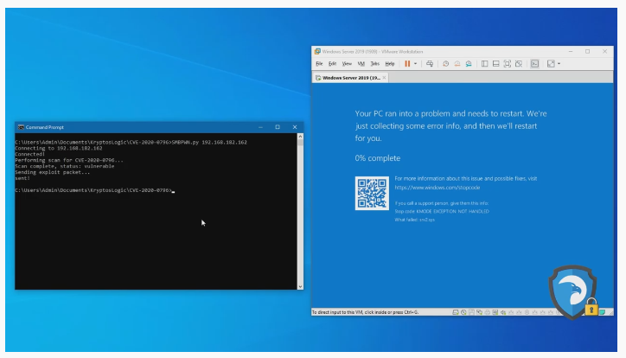Viewport: 626px width, 358px height.
Task: Click the network adapter status icon
Action: pos(479,312)
